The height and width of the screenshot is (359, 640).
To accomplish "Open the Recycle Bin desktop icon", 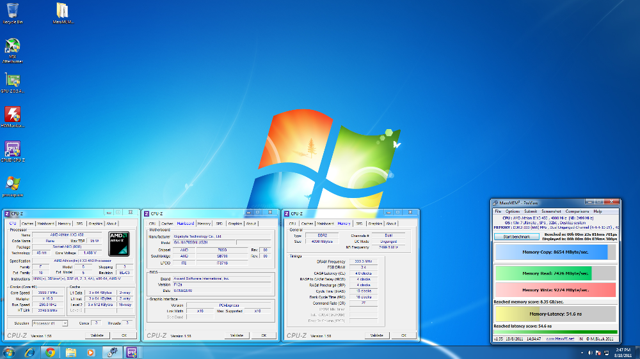I will tap(12, 13).
